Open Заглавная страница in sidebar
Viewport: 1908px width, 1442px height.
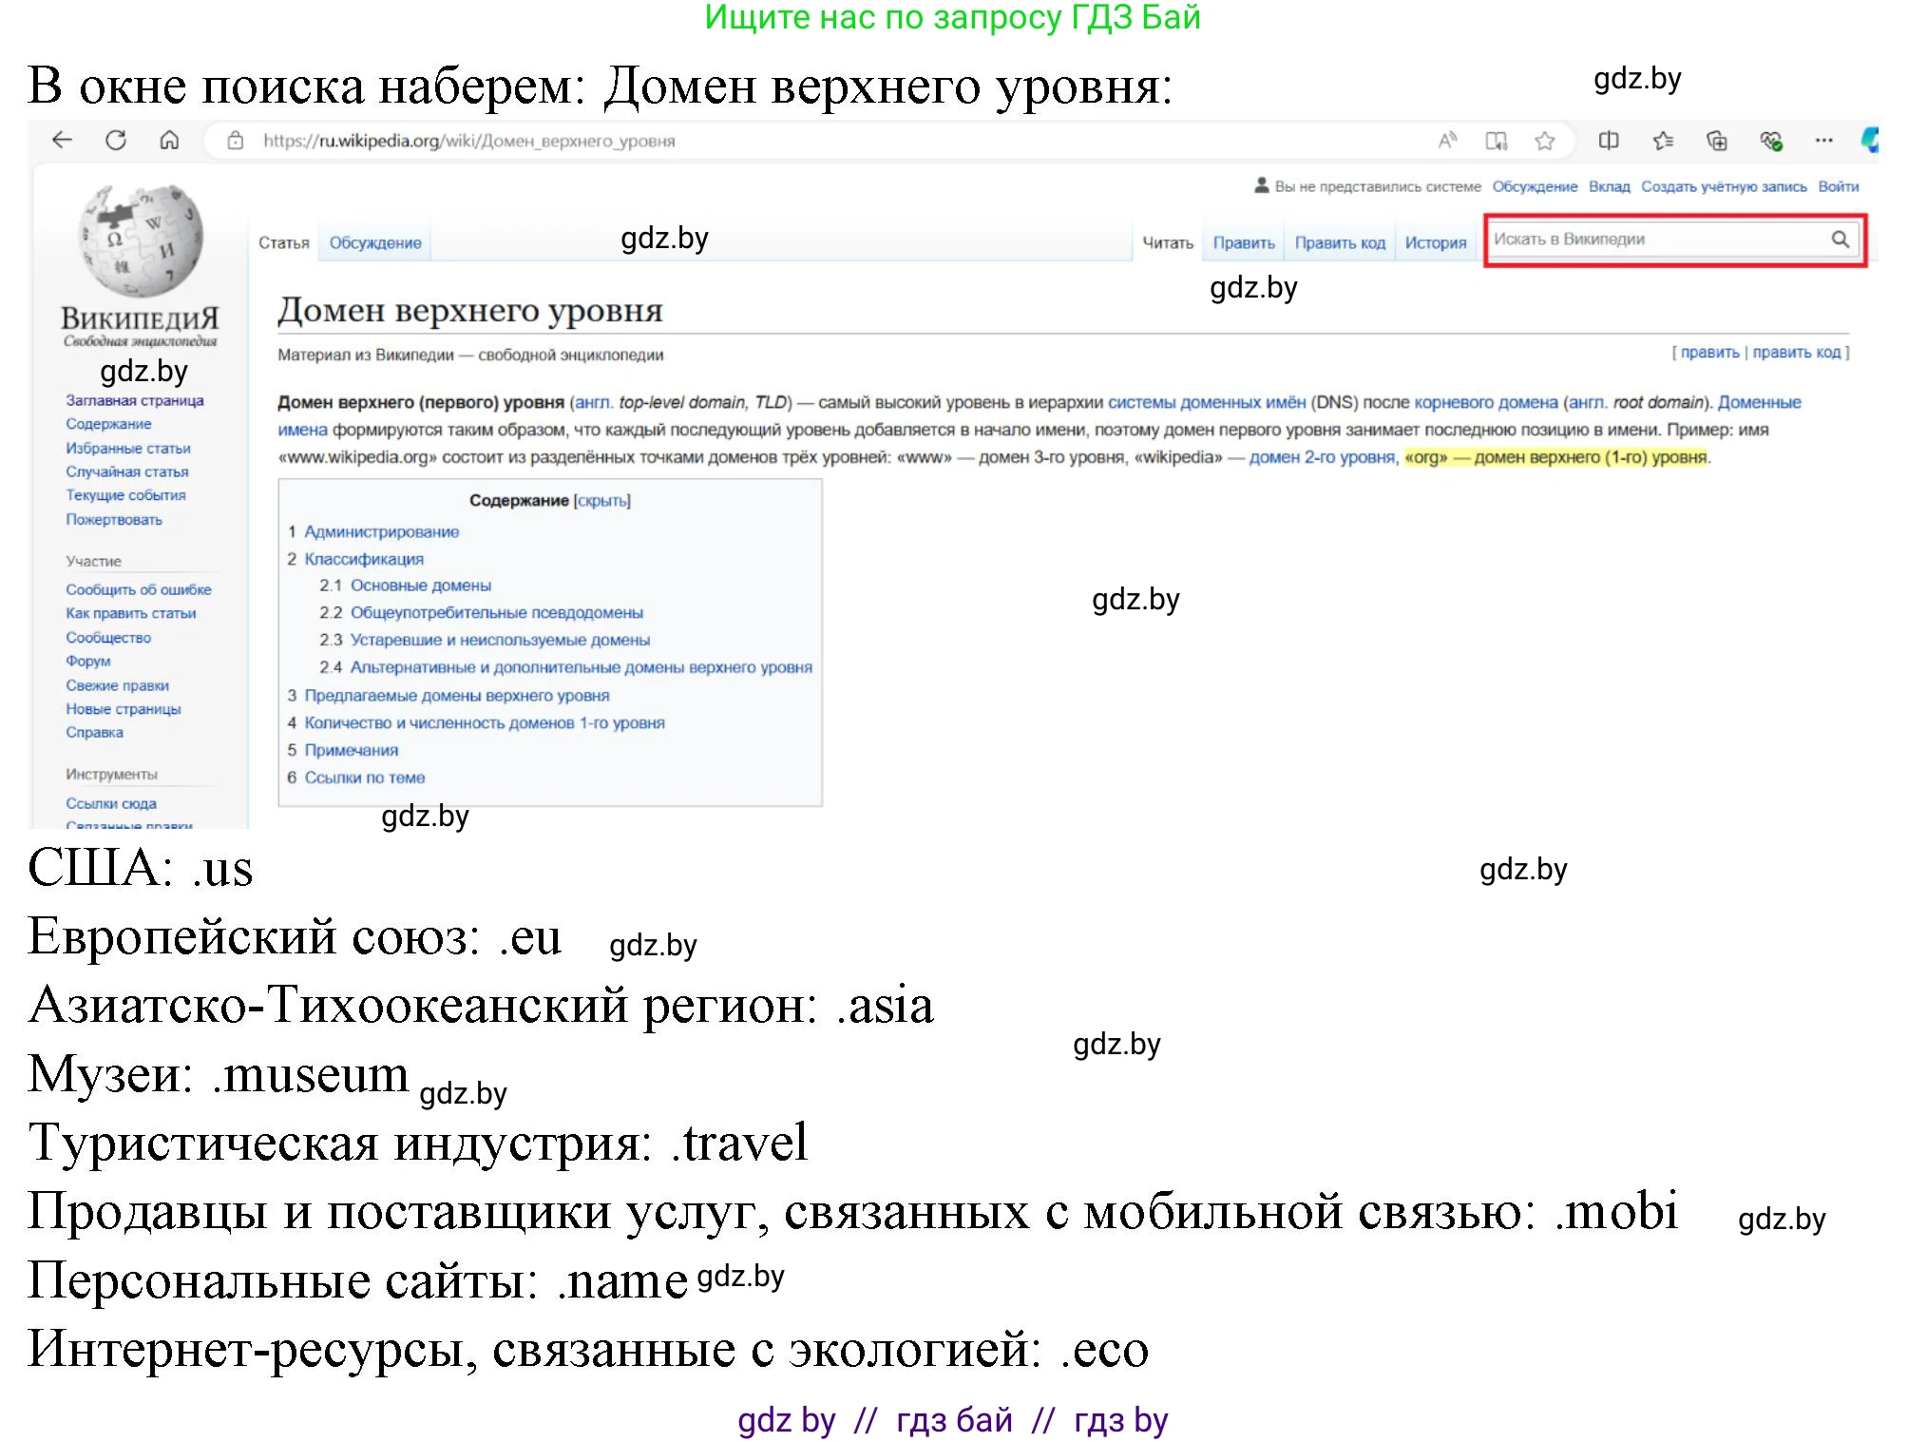click(135, 401)
